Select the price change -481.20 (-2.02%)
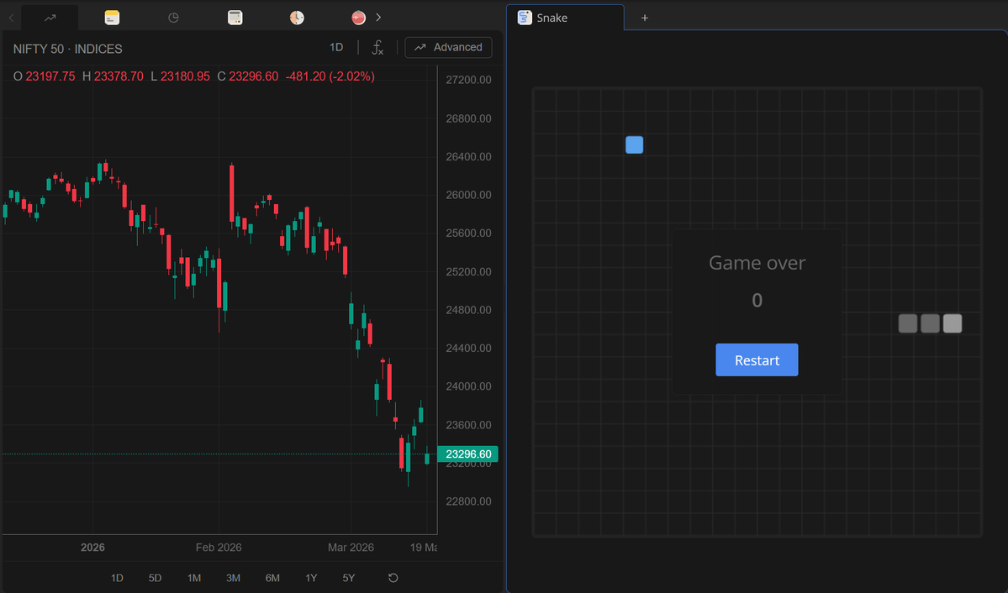Viewport: 1008px width, 593px height. pyautogui.click(x=330, y=76)
